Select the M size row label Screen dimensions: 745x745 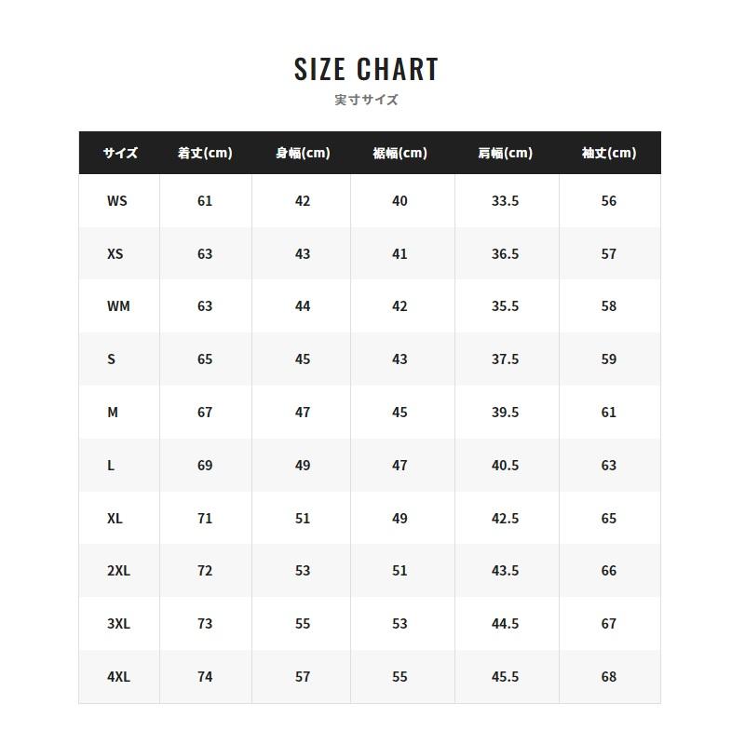(113, 413)
